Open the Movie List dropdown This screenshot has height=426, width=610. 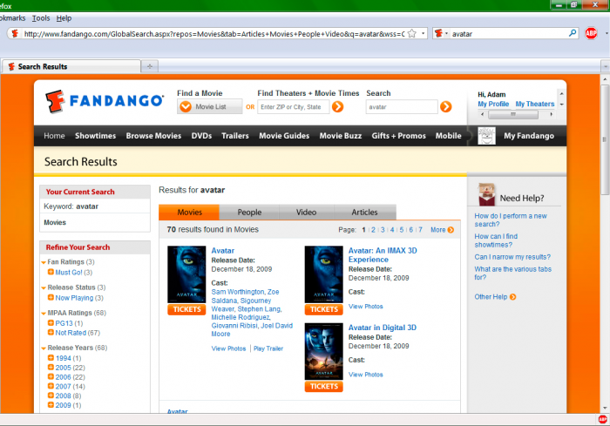tap(210, 106)
